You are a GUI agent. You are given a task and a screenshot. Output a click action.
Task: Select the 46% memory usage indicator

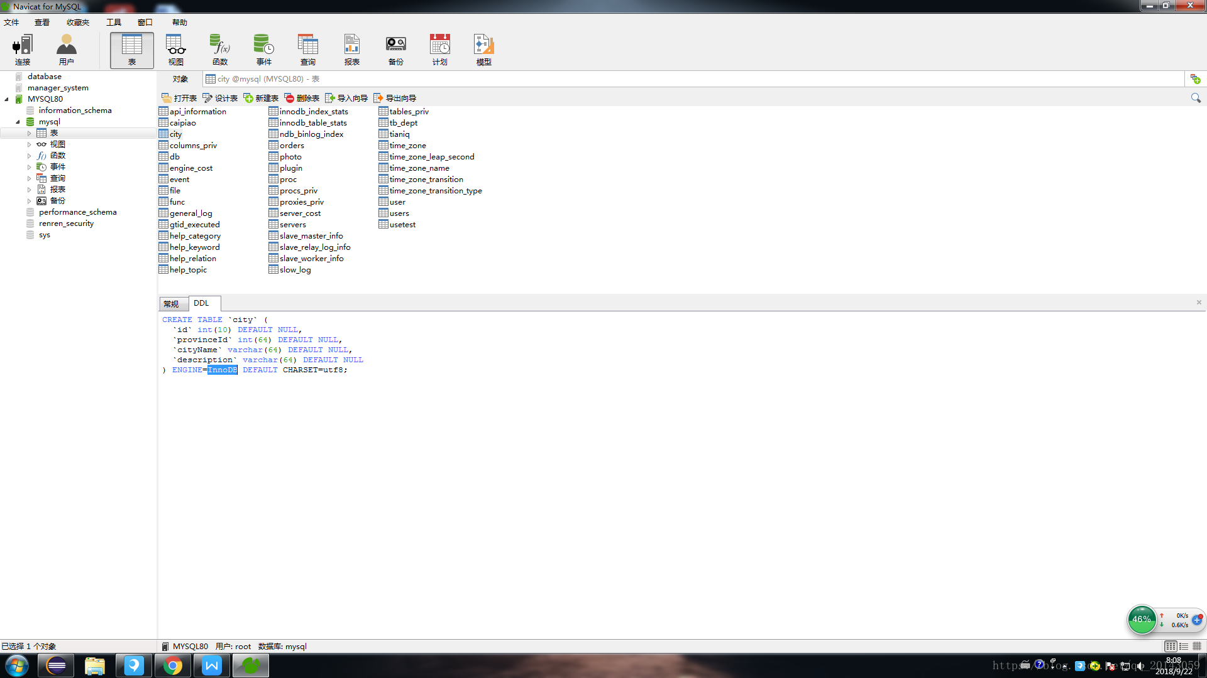coord(1142,619)
